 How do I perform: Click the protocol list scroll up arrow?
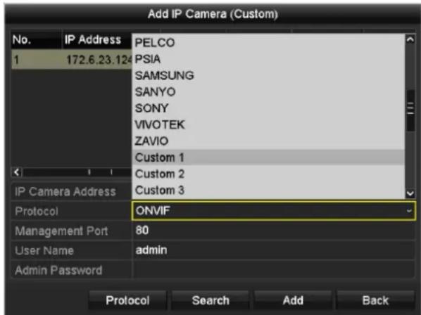click(x=410, y=39)
